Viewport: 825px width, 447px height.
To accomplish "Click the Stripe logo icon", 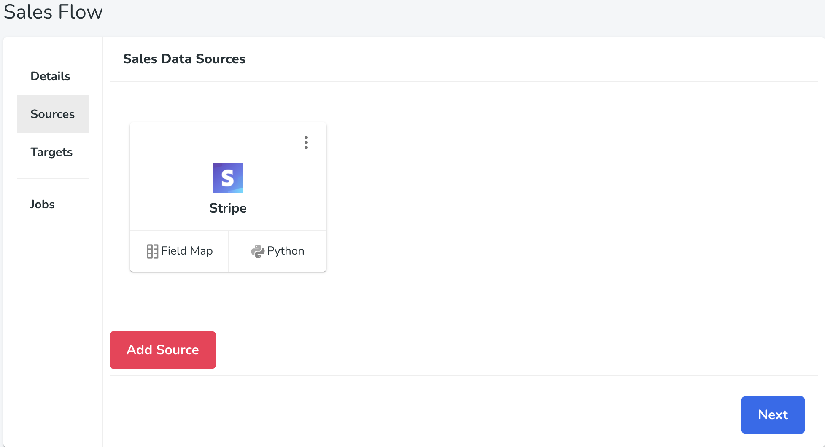I will 228,178.
